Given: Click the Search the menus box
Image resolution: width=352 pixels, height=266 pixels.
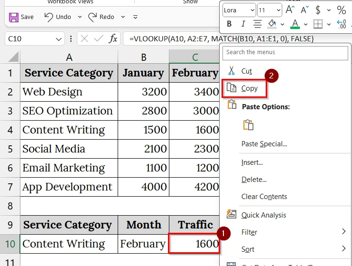Looking at the screenshot, I should (285, 53).
